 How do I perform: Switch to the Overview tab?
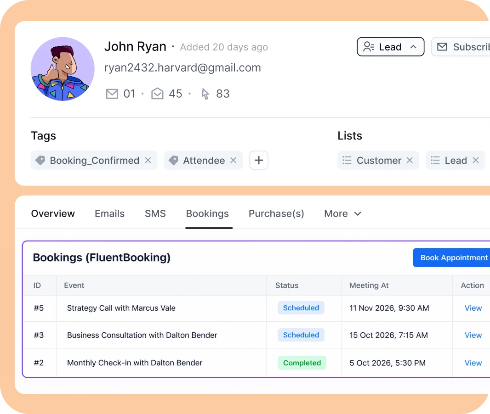(x=53, y=213)
